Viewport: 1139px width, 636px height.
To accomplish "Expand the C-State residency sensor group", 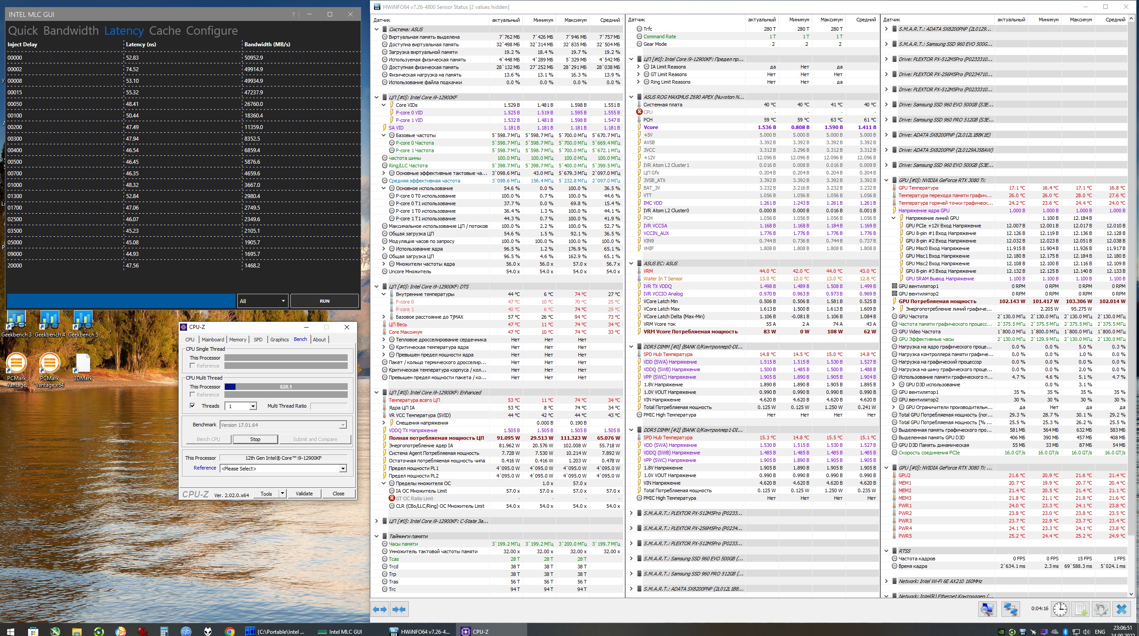I will pyautogui.click(x=377, y=521).
